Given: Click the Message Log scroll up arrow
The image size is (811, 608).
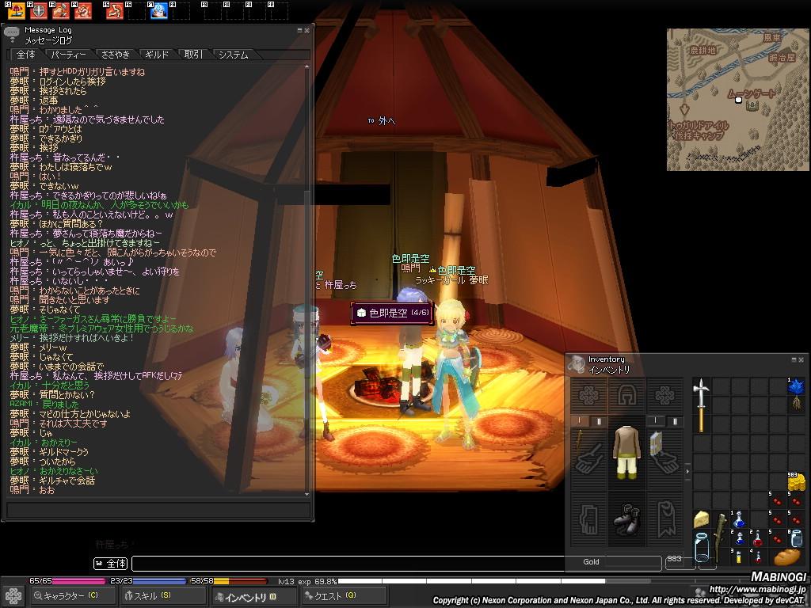Looking at the screenshot, I should pyautogui.click(x=307, y=67).
